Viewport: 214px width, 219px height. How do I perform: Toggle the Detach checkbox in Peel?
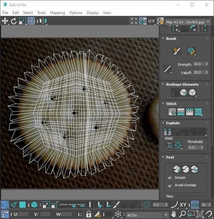click(170, 178)
